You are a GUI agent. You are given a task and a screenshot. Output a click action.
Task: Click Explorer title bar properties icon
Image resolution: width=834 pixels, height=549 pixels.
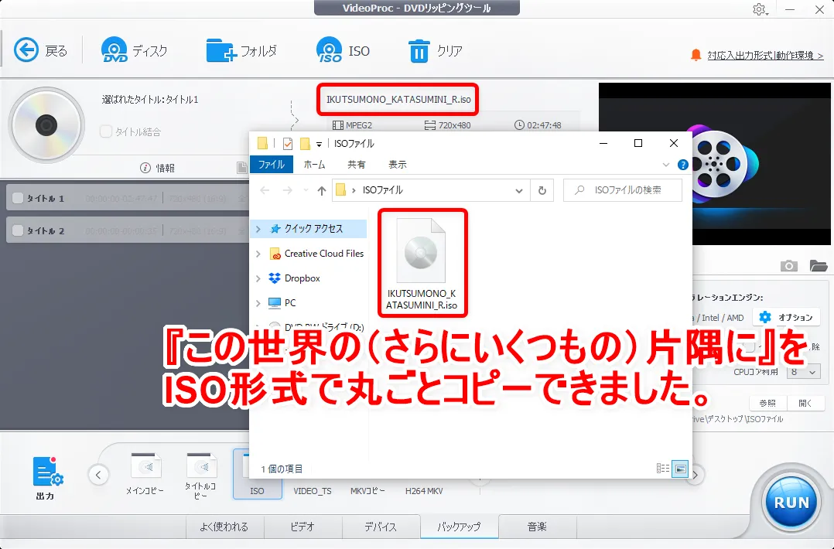tap(288, 144)
